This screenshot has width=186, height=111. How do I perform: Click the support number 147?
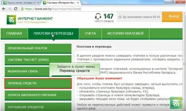coord(108,16)
